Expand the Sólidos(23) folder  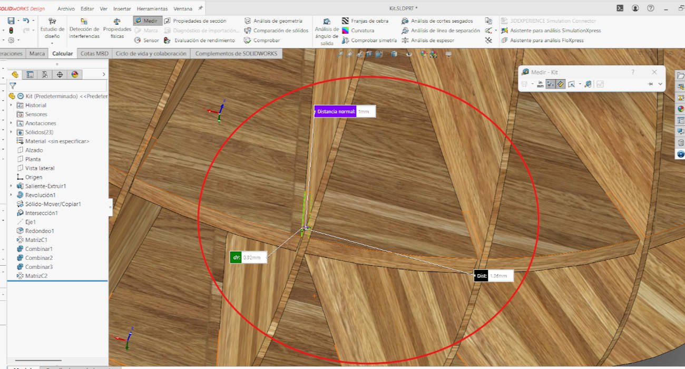pos(11,132)
